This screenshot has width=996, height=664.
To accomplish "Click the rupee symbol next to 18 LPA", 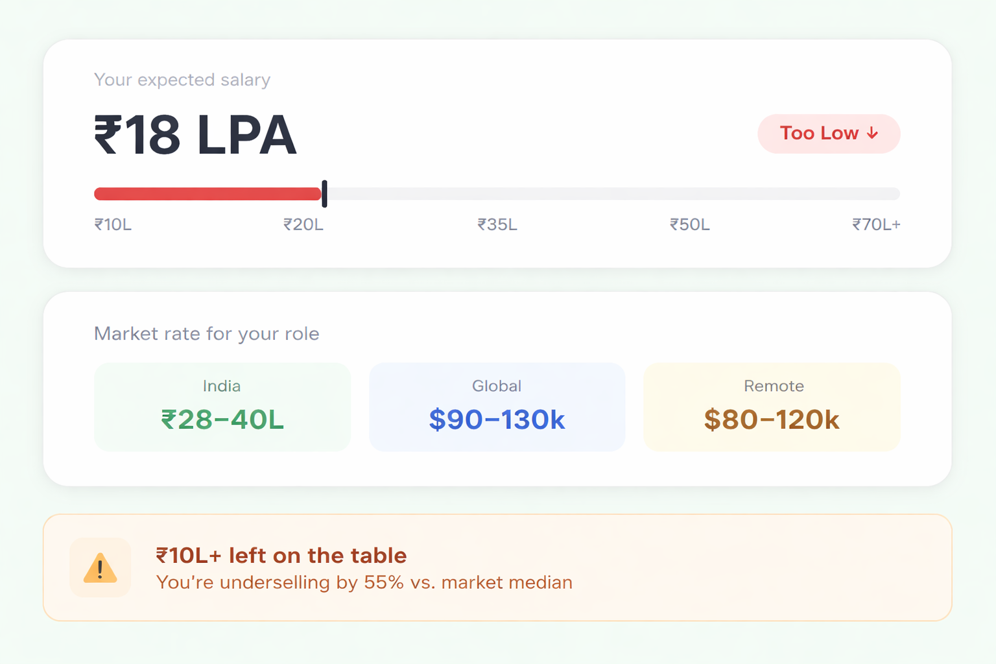I will [x=108, y=134].
